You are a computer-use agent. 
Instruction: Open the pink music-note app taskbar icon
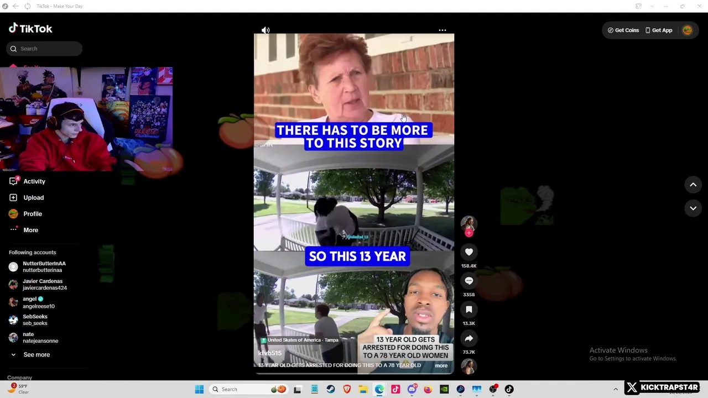coord(395,389)
